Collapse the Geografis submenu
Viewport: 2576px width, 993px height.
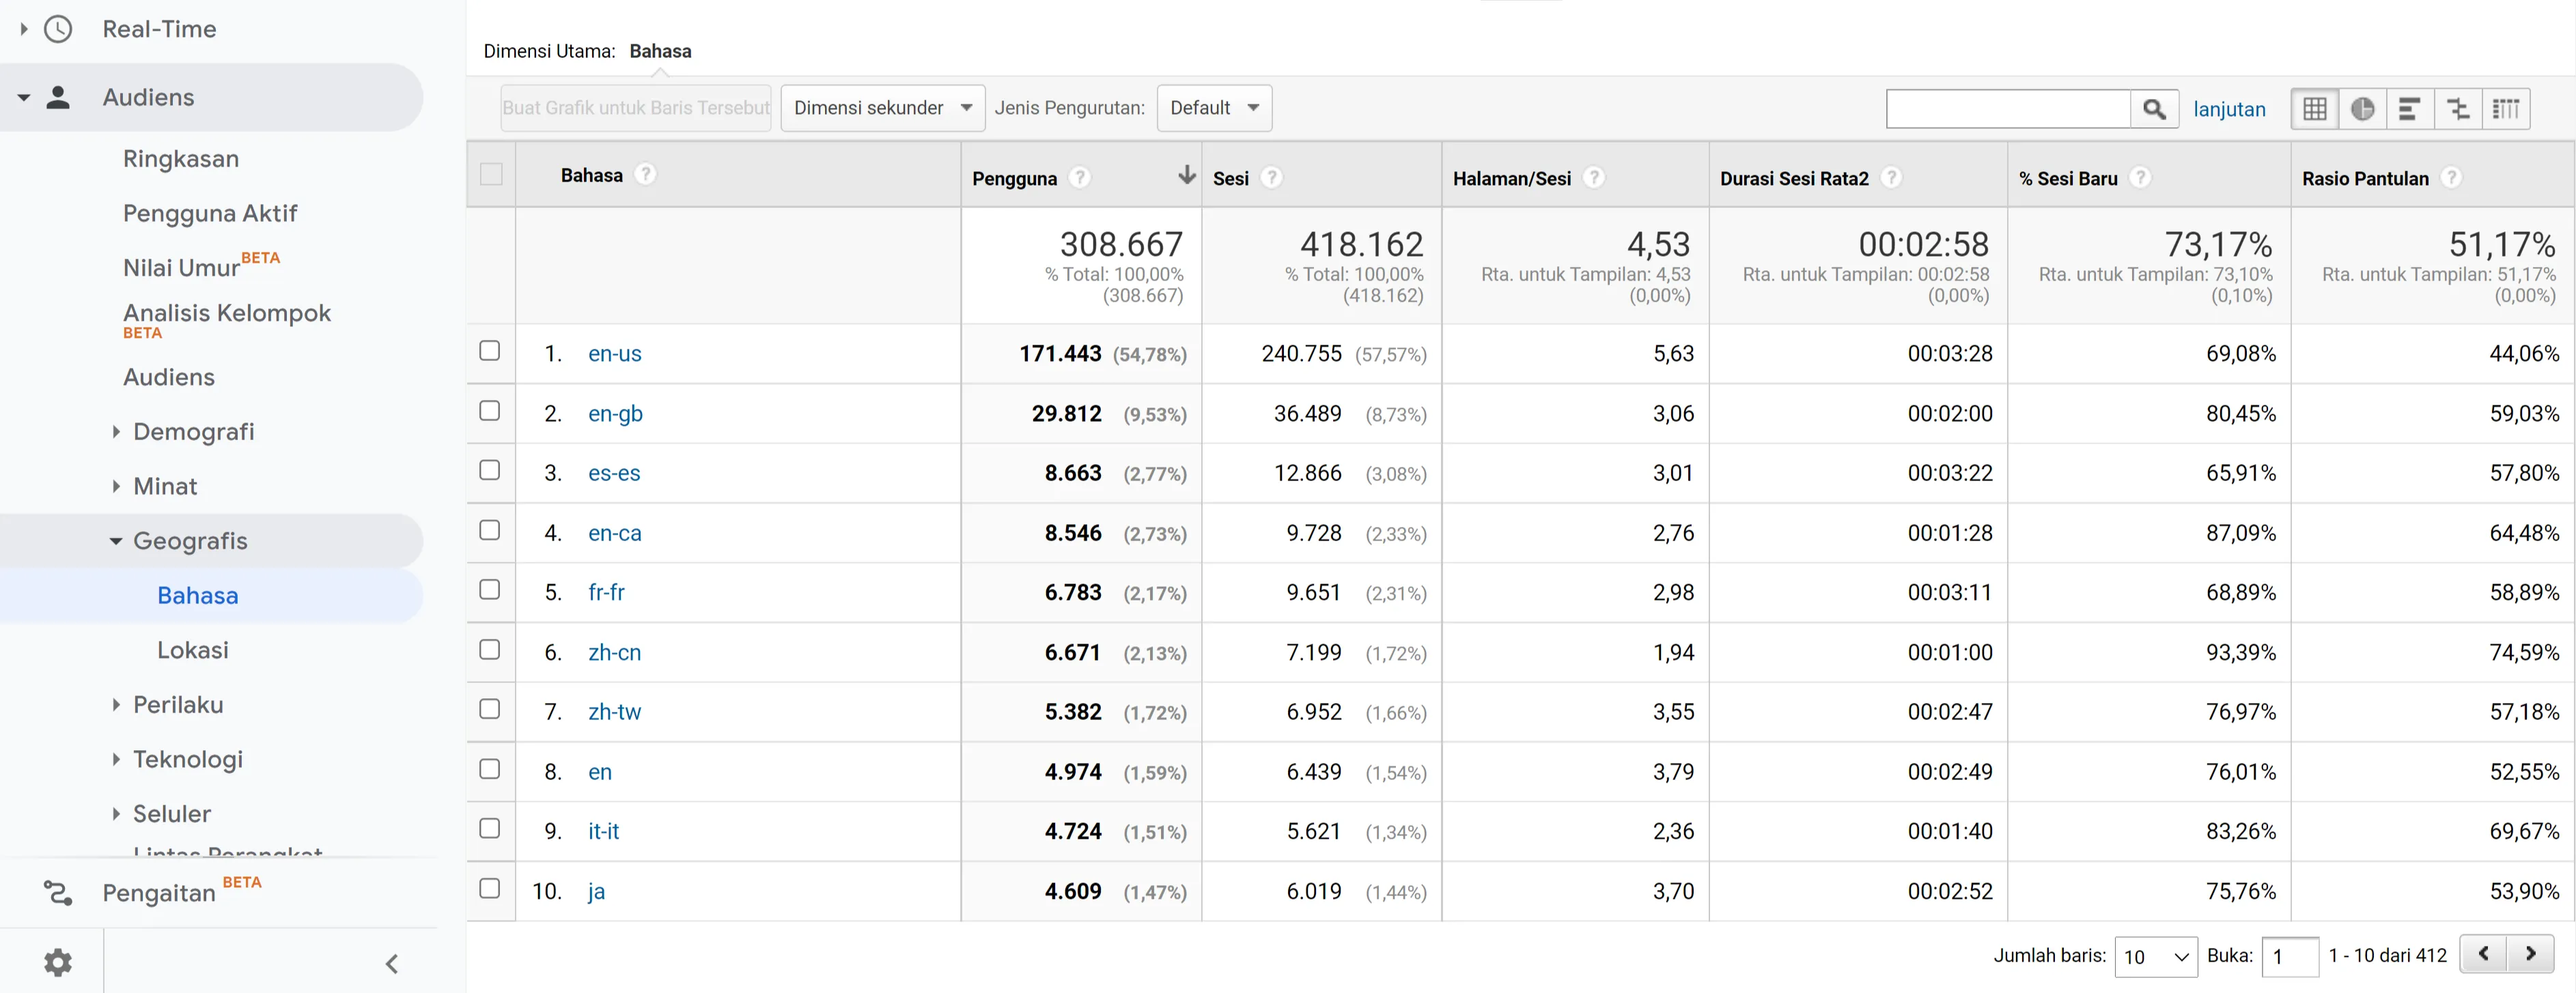(116, 541)
